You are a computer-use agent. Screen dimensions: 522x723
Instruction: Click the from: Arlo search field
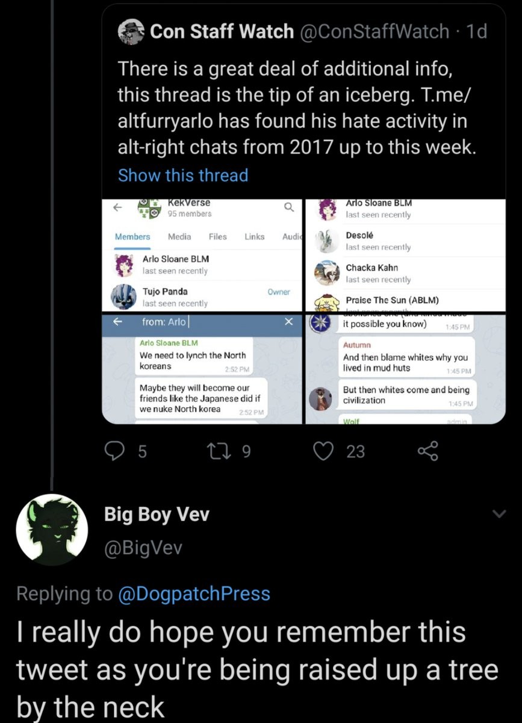pos(205,322)
